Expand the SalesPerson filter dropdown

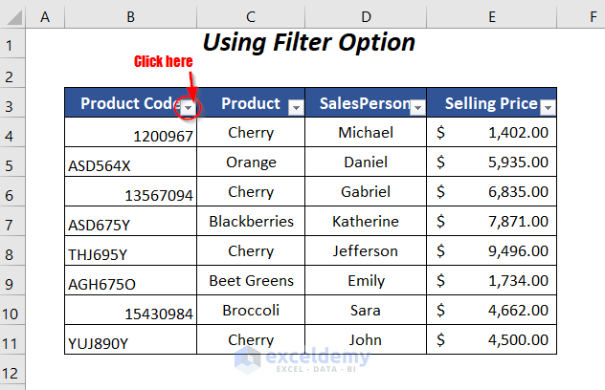(x=417, y=108)
